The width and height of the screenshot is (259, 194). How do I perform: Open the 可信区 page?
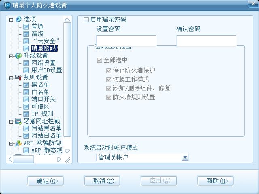point(40,107)
